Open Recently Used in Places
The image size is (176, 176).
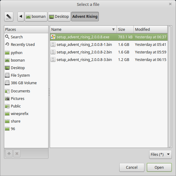26,45
